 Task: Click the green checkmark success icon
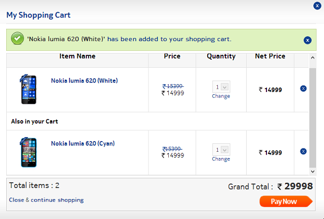17,38
